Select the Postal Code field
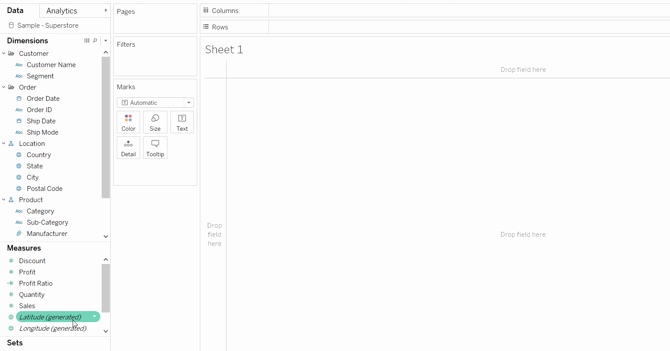Screen dimensions: 670x351 pyautogui.click(x=45, y=189)
